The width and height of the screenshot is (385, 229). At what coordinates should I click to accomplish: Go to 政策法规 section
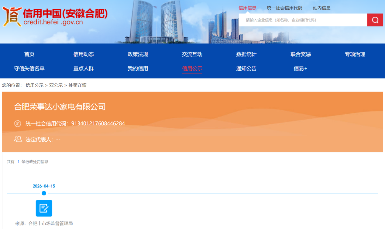(x=138, y=54)
